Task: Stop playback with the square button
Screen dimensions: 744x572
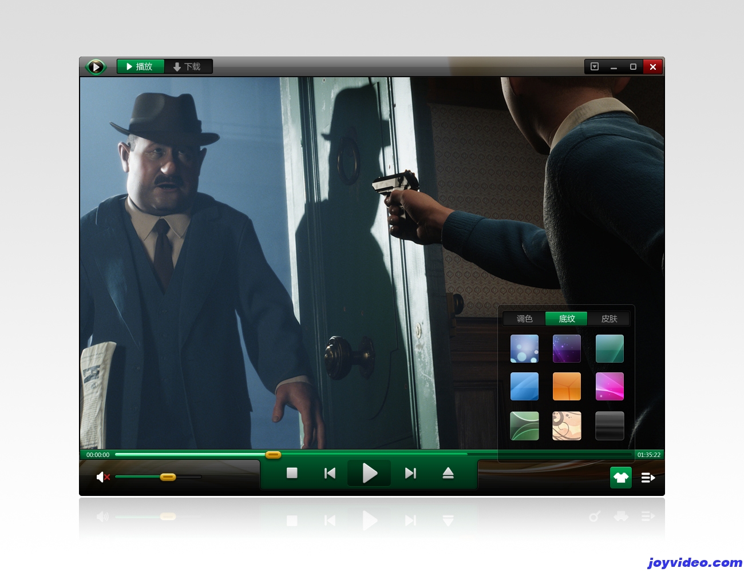Action: tap(292, 473)
